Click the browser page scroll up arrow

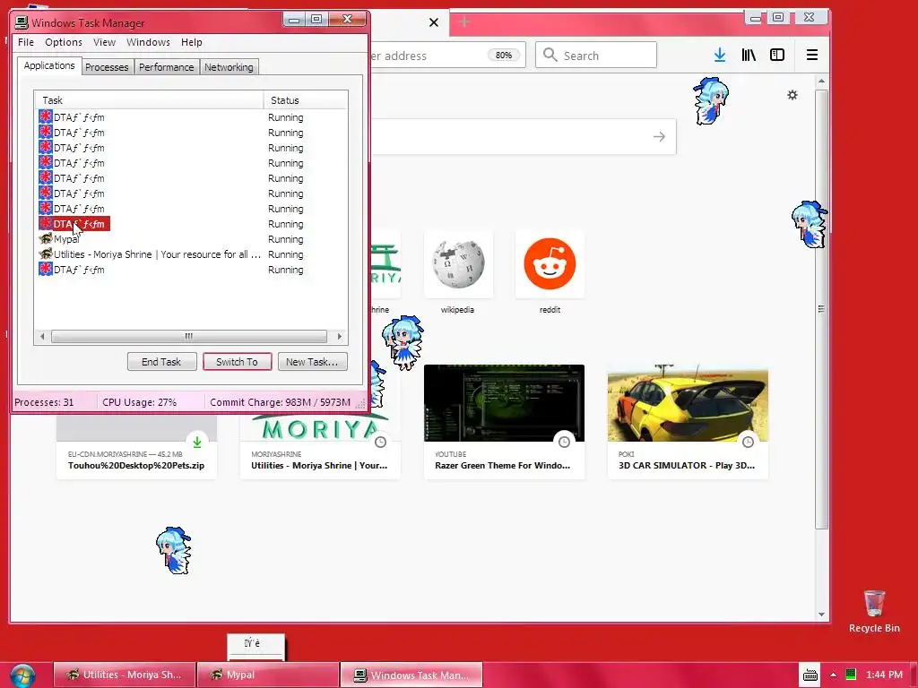821,81
